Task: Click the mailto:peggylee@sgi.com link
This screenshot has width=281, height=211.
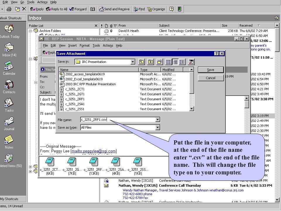Action: (x=94, y=151)
